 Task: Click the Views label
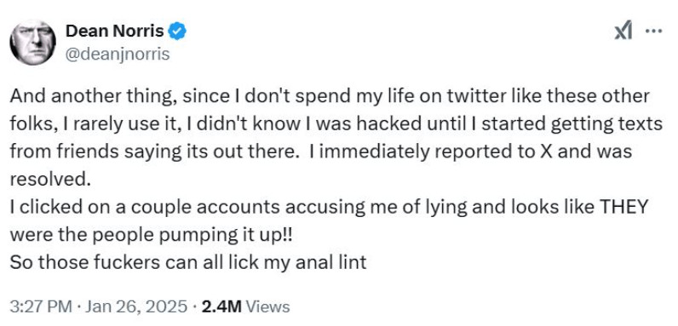click(267, 306)
